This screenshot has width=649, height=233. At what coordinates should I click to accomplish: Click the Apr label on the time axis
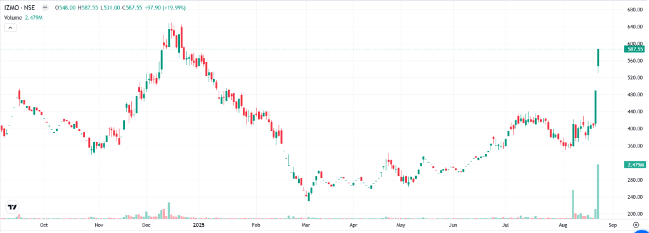click(x=353, y=225)
